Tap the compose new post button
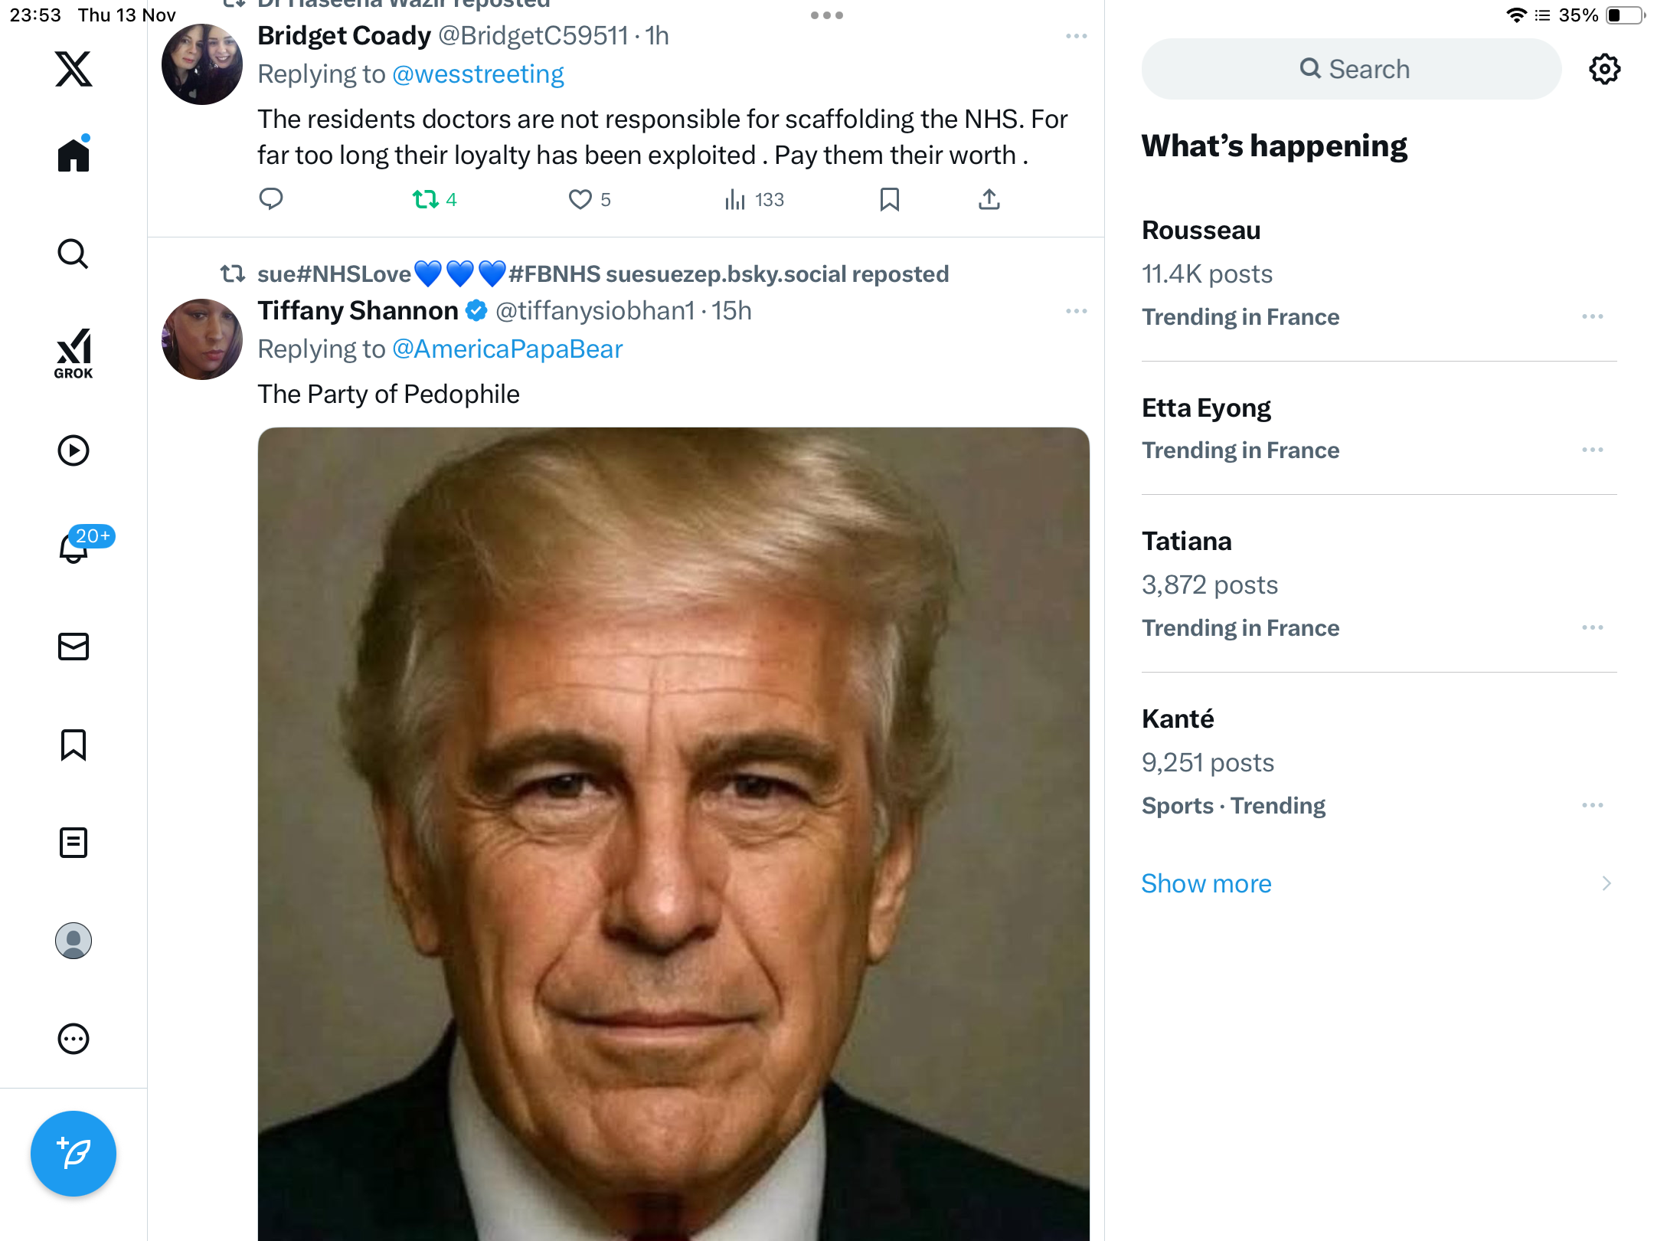 click(x=74, y=1153)
